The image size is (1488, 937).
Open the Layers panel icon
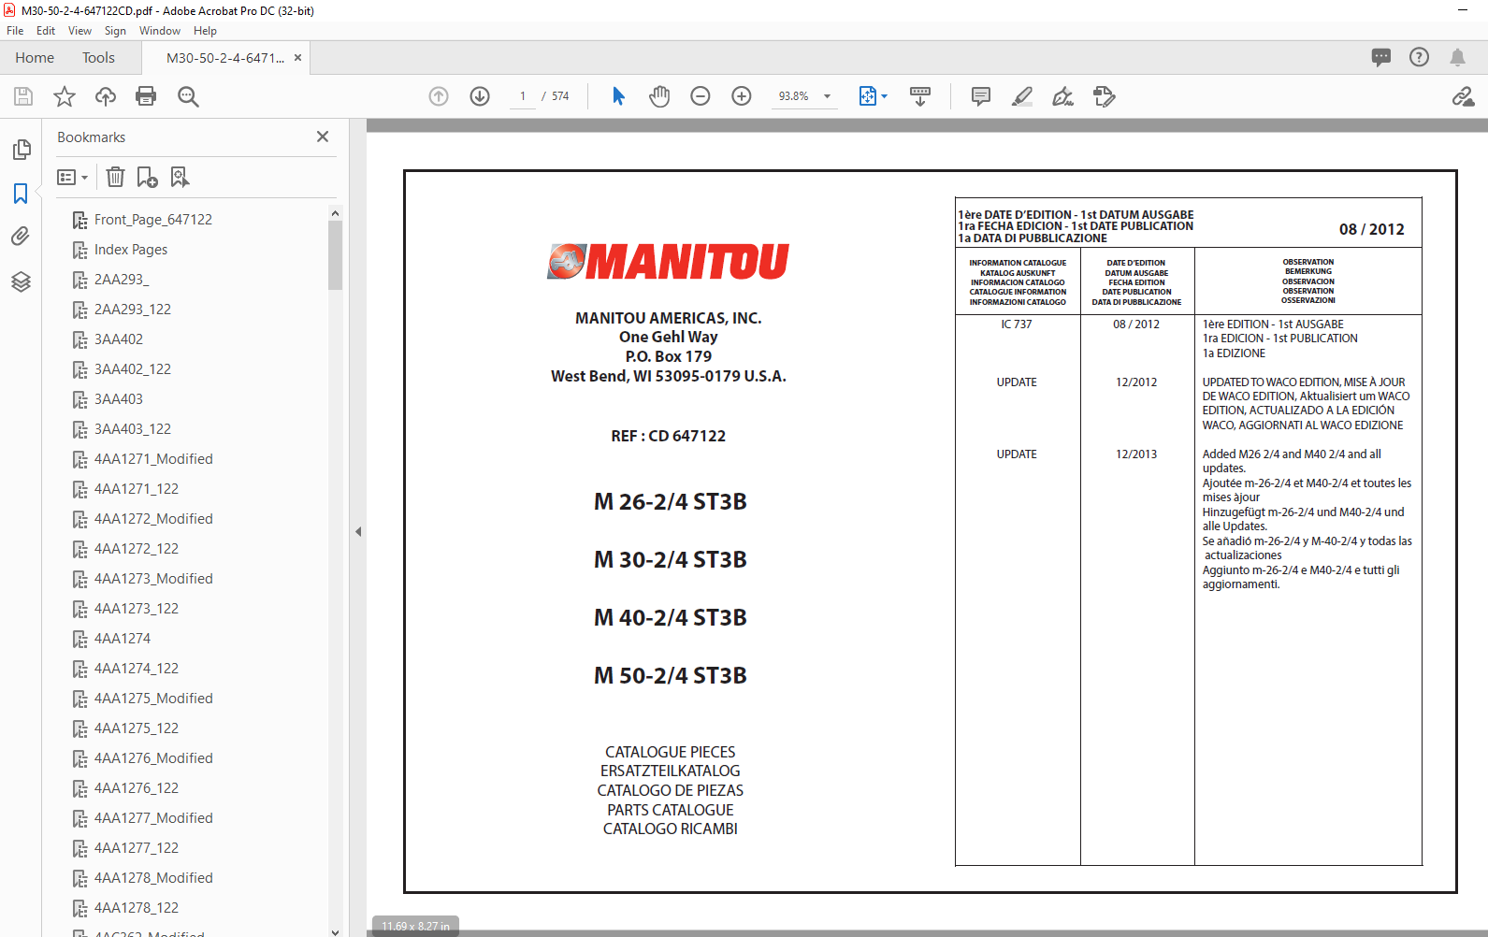coord(21,281)
